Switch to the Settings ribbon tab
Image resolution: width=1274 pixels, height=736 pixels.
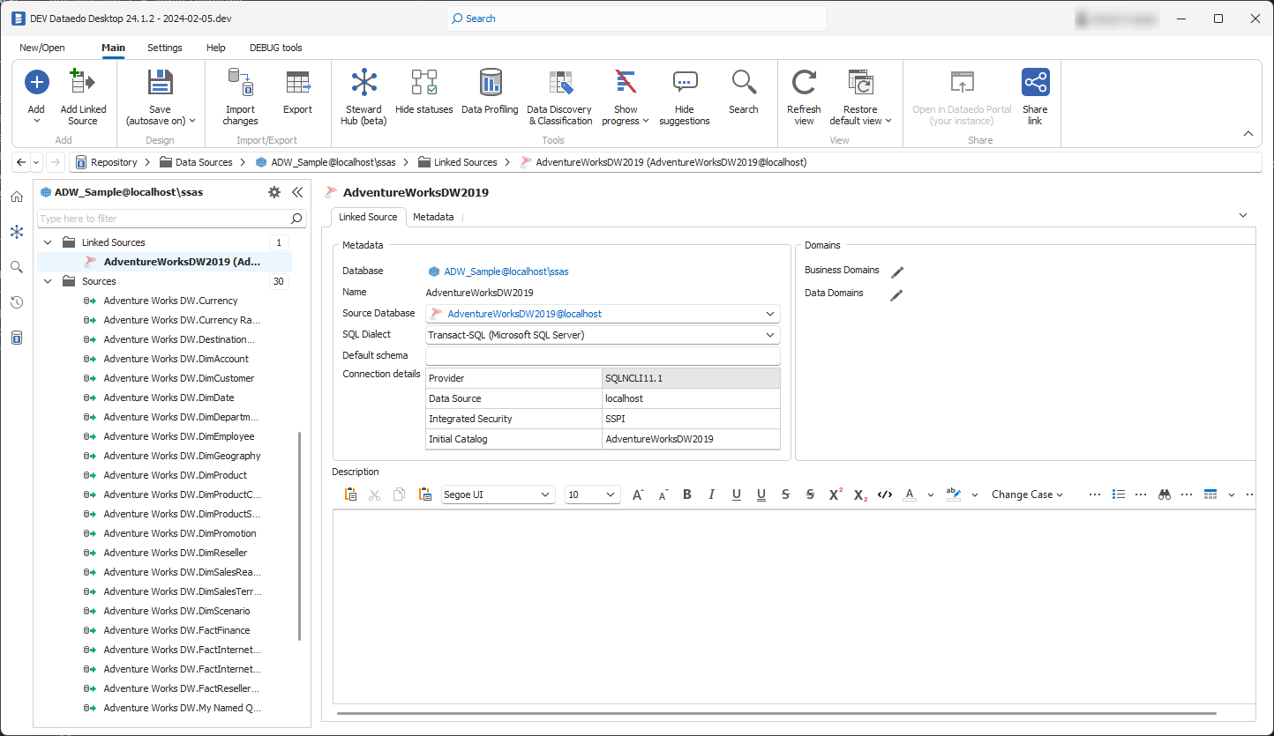tap(165, 48)
